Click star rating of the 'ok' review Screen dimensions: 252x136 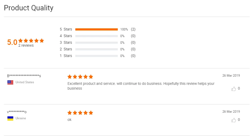click(x=80, y=113)
